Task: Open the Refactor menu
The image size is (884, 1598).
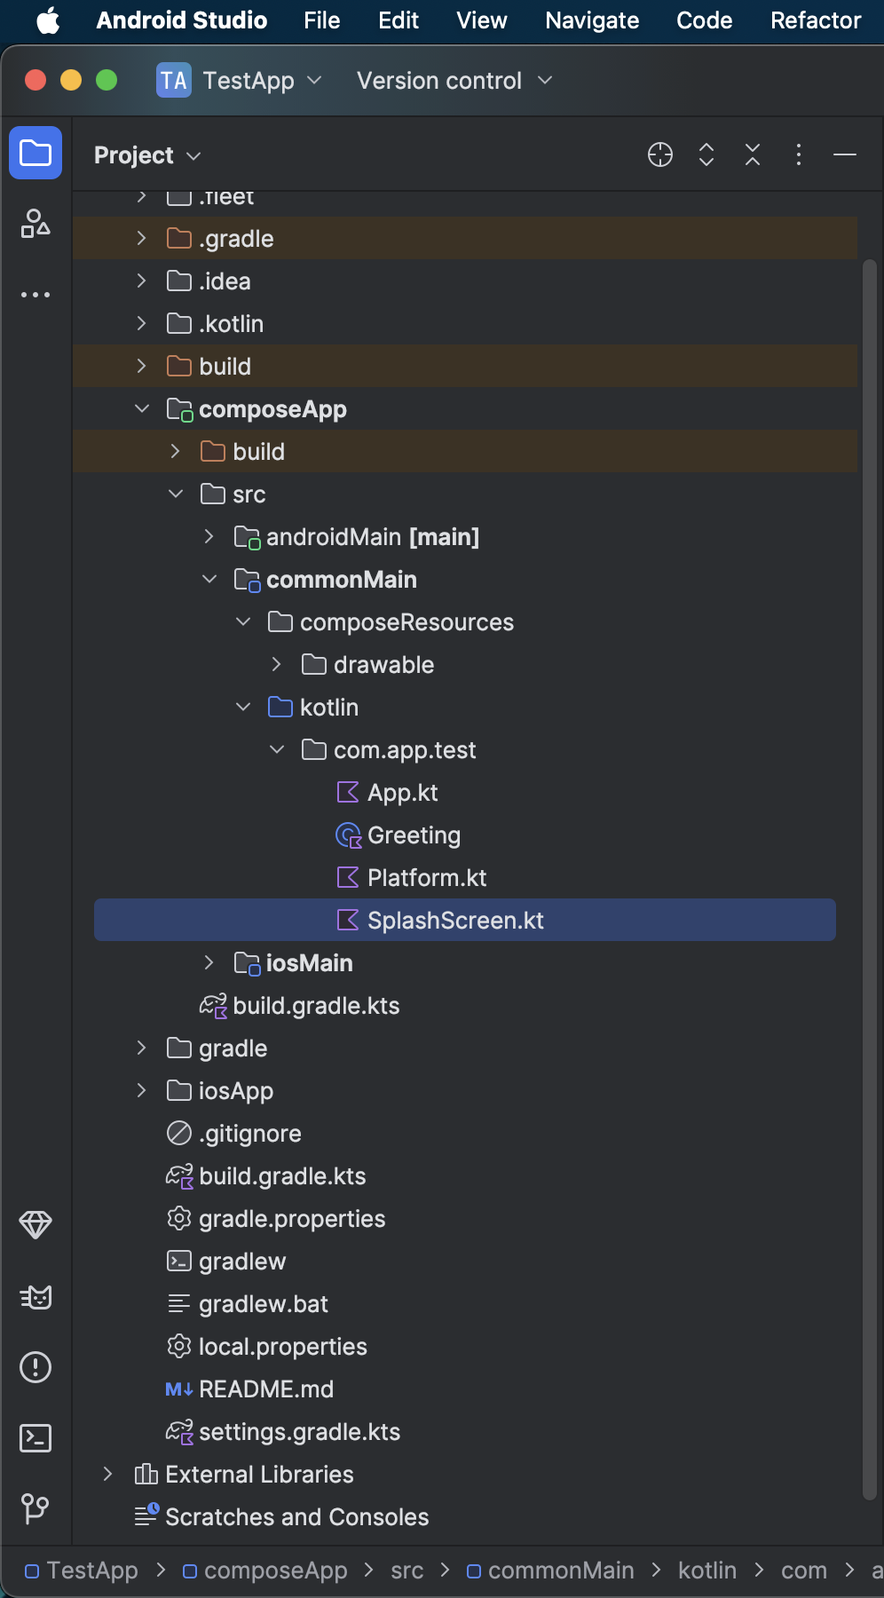Action: [816, 20]
